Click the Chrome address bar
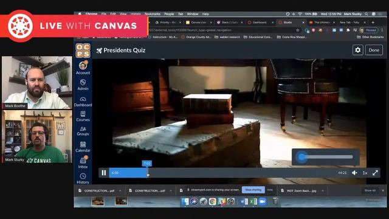The image size is (389, 219). (x=221, y=30)
